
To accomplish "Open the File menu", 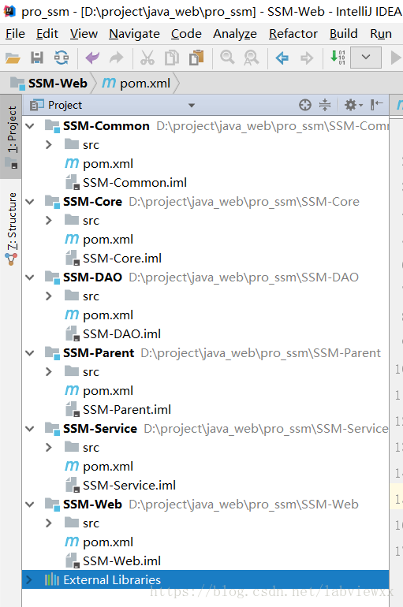I will pyautogui.click(x=15, y=34).
